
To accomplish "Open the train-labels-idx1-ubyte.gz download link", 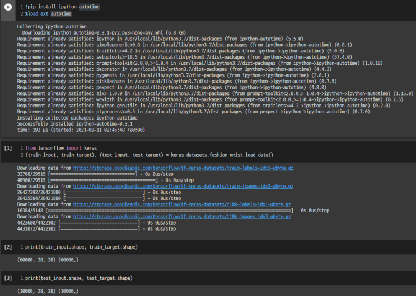I will click(183, 168).
